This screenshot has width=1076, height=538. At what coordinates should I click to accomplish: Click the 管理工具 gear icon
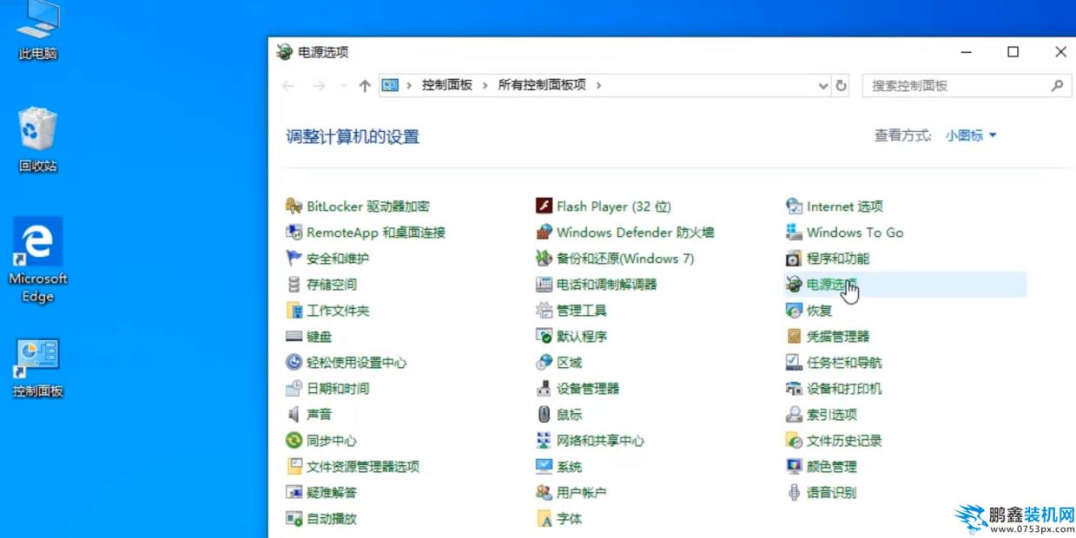point(544,311)
